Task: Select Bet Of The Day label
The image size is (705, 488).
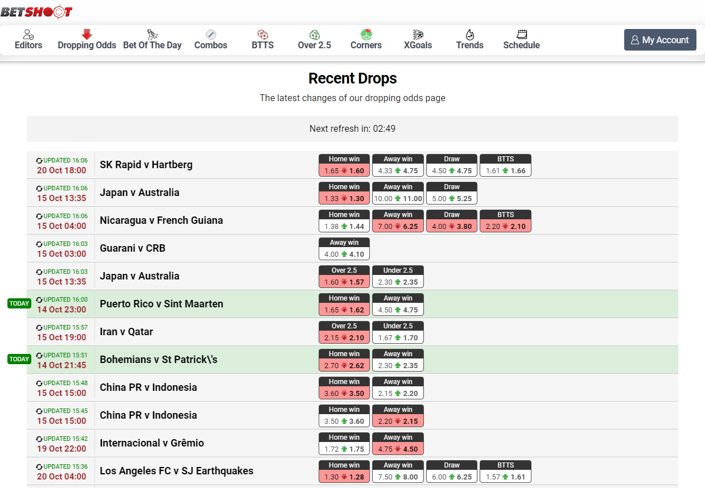Action: [152, 45]
